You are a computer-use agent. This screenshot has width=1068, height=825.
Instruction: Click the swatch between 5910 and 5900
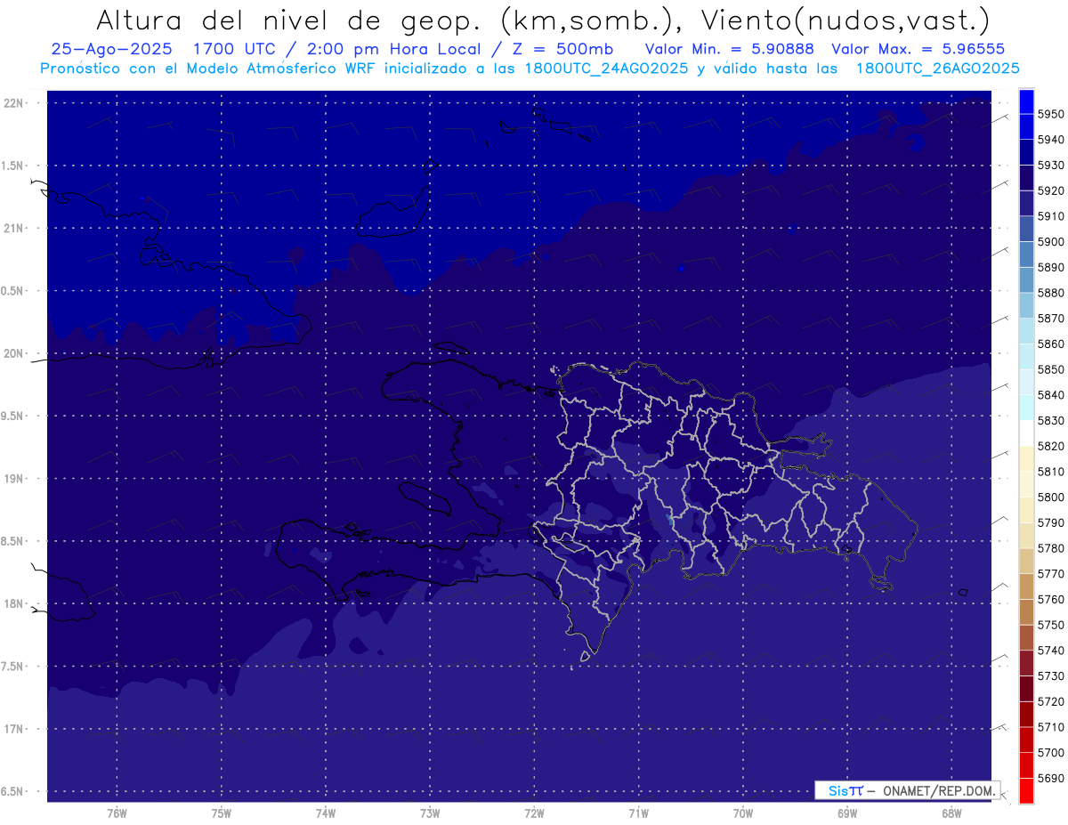click(1026, 229)
